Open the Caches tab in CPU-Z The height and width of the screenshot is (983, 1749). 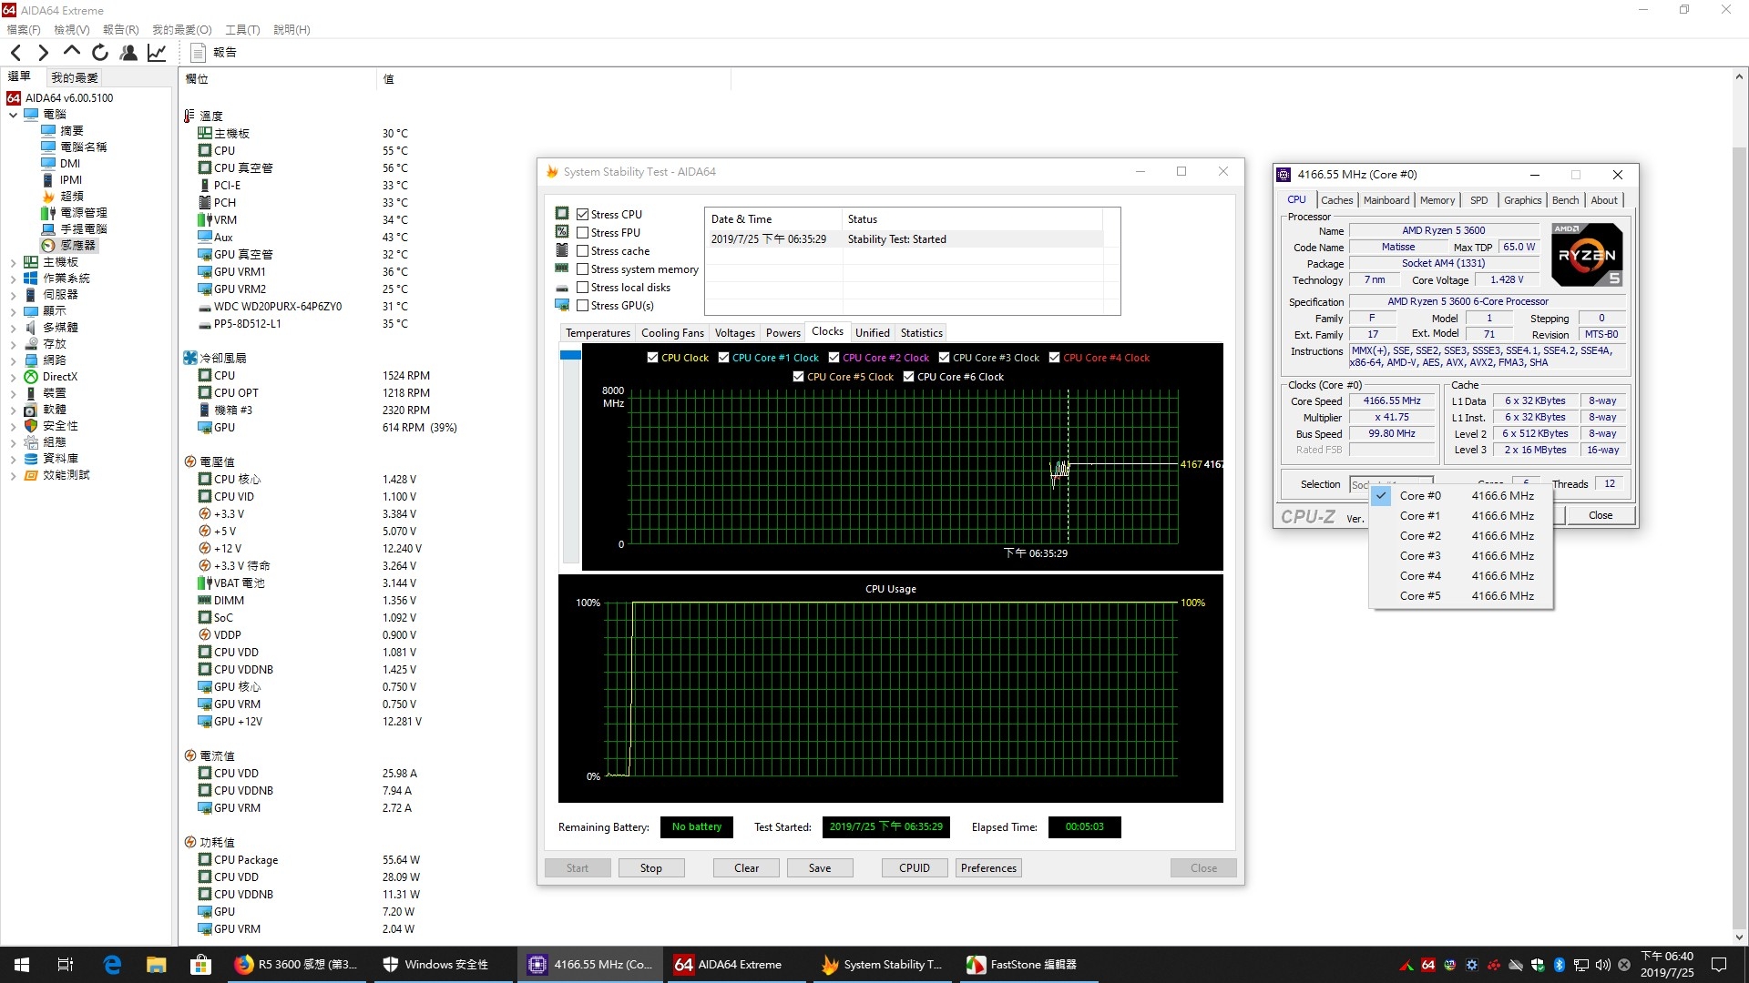1336,200
